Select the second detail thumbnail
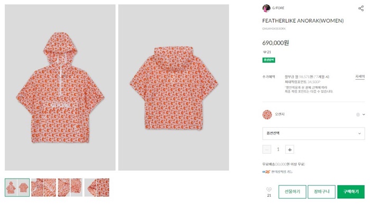 pos(44,188)
